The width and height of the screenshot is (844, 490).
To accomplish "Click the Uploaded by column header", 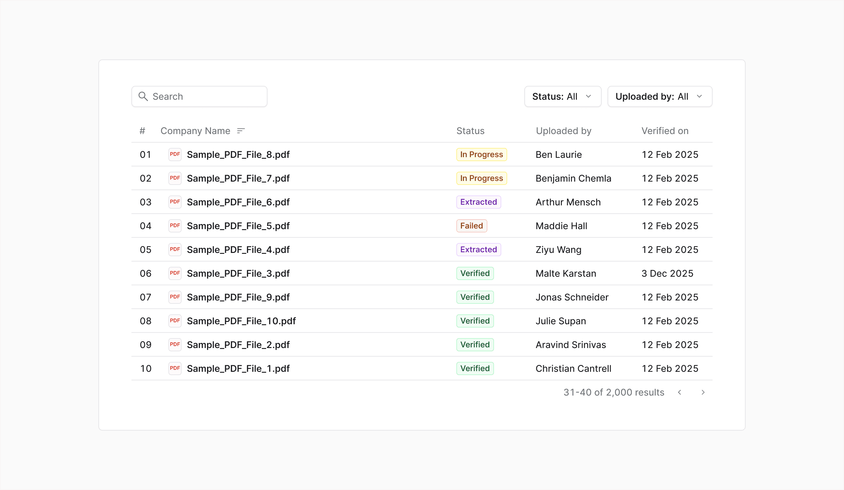I will (564, 131).
